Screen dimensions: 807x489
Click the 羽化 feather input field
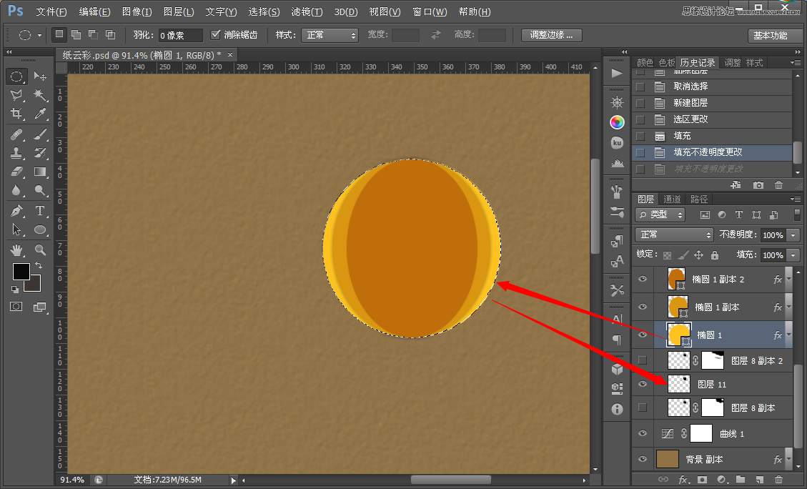(181, 35)
